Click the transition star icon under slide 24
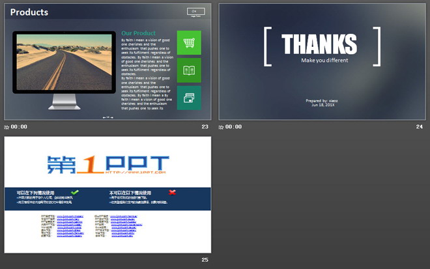Screen dimensions: 430x269 click(x=221, y=127)
